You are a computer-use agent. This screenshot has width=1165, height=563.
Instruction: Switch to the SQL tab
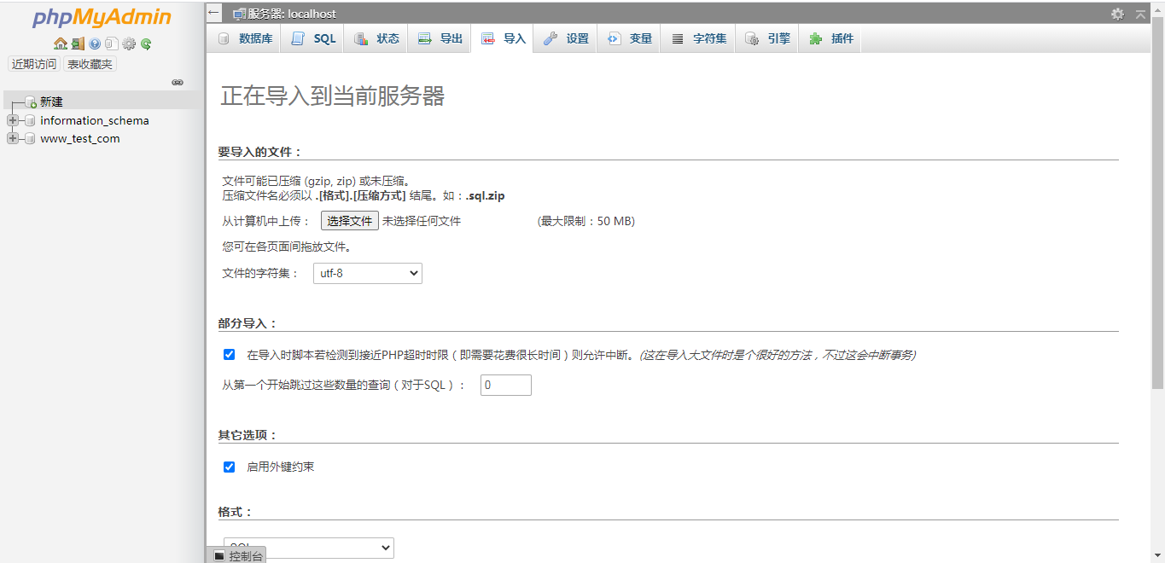(x=313, y=38)
